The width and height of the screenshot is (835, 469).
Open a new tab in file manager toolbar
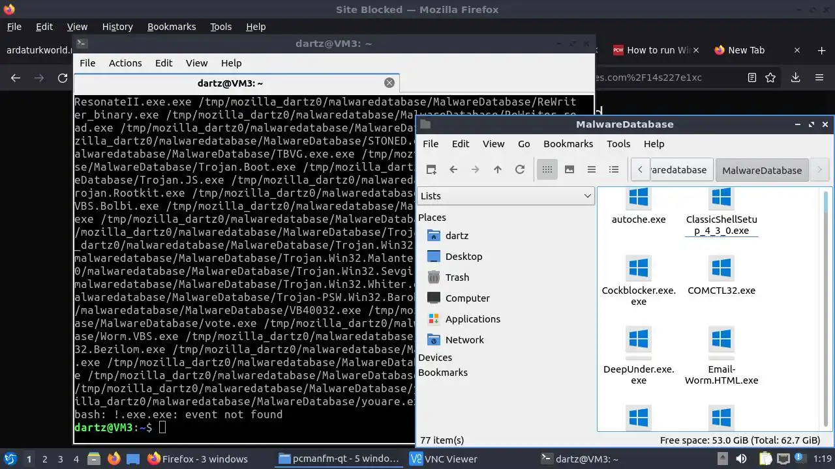coord(431,169)
